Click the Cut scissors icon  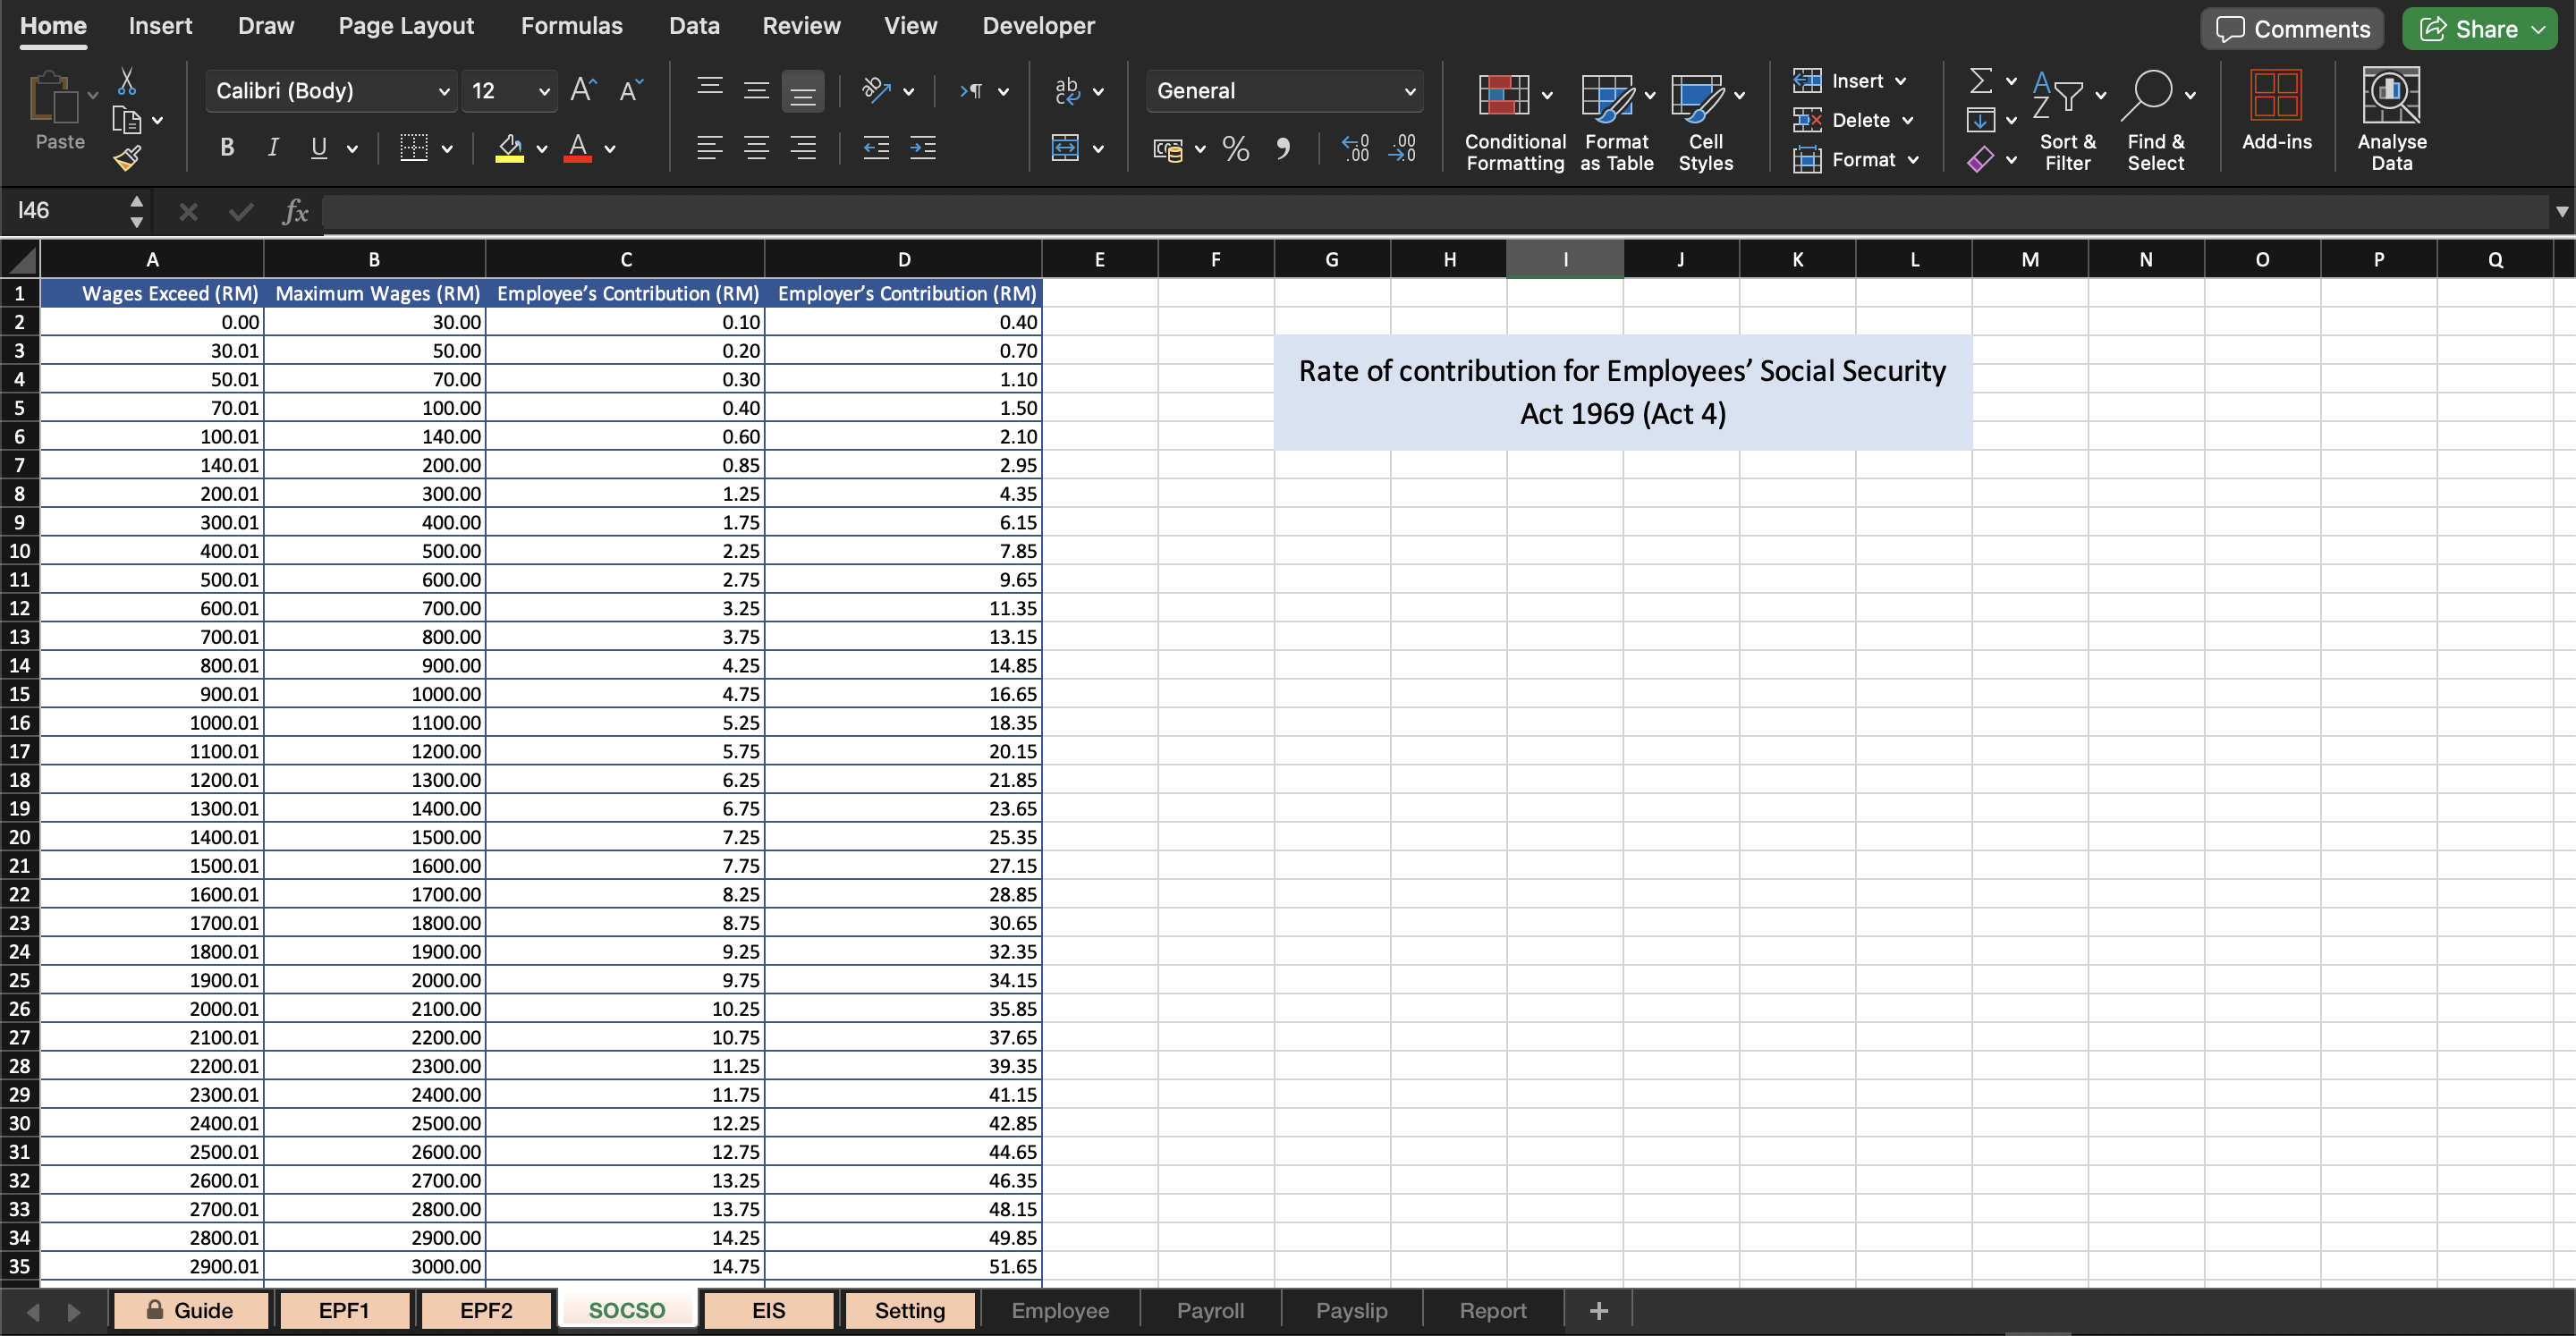(x=127, y=81)
